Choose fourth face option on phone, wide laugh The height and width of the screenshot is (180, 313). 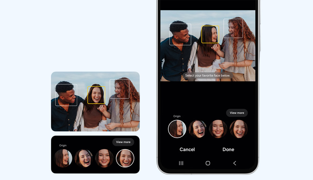[239, 129]
